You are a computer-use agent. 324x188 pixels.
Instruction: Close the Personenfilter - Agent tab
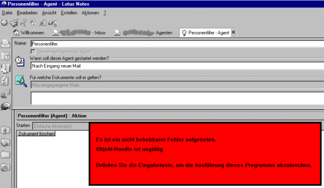coord(233,32)
